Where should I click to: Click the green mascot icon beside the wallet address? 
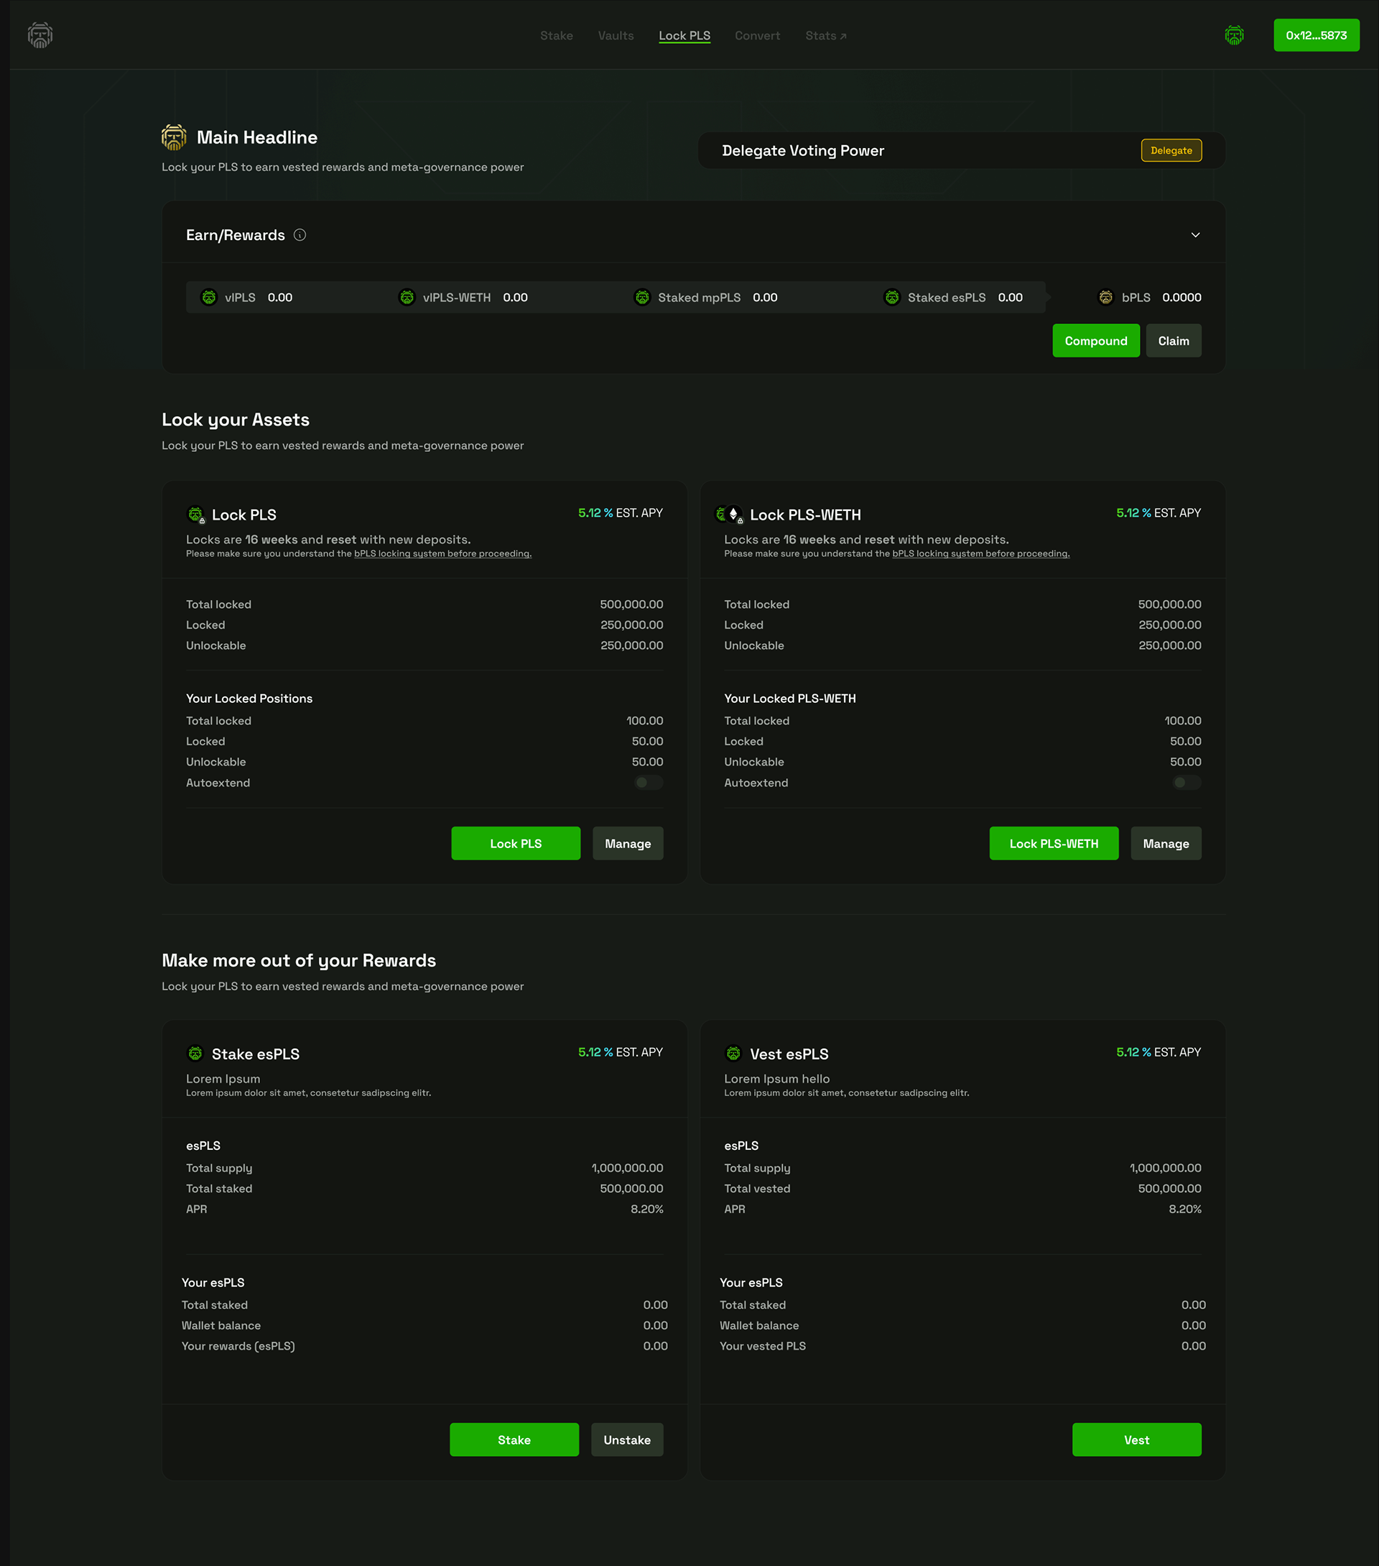coord(1233,35)
